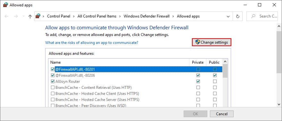Expand chevron before Control Panel breadcrumb
The width and height of the screenshot is (282, 121).
click(43, 17)
